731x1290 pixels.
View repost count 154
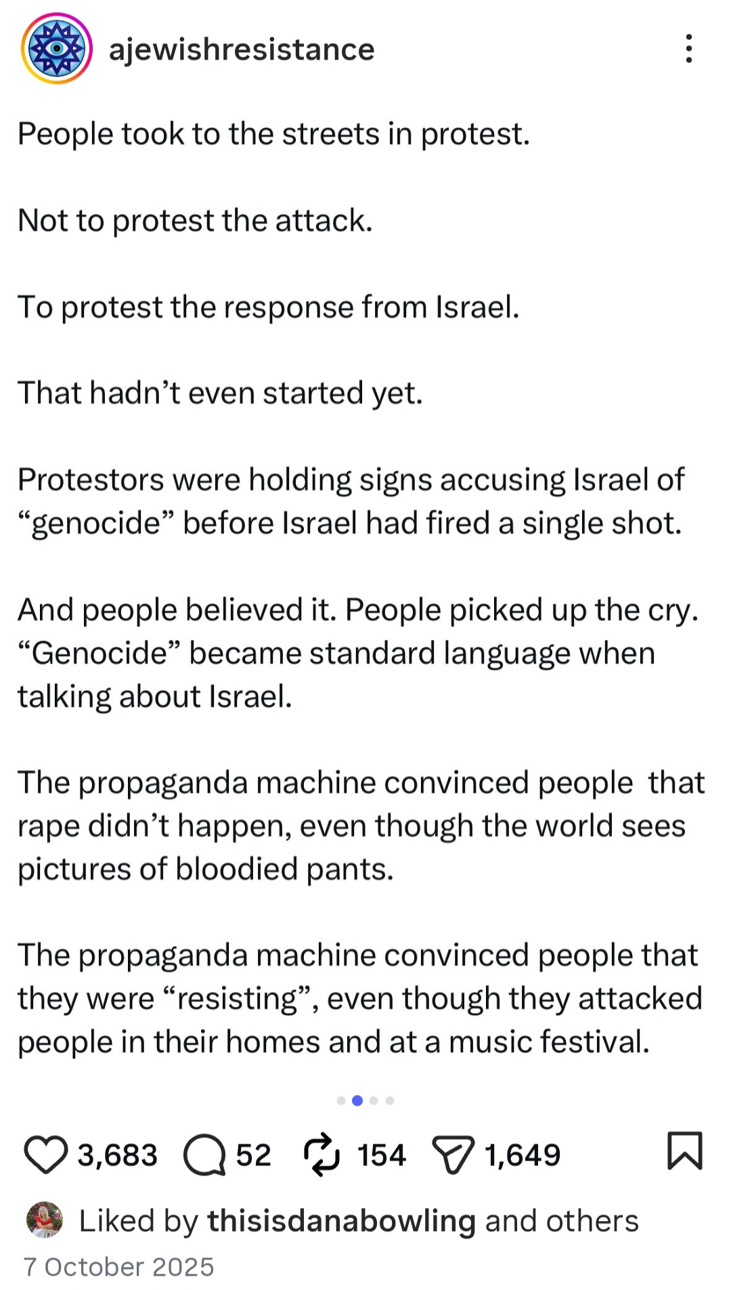tap(382, 1155)
